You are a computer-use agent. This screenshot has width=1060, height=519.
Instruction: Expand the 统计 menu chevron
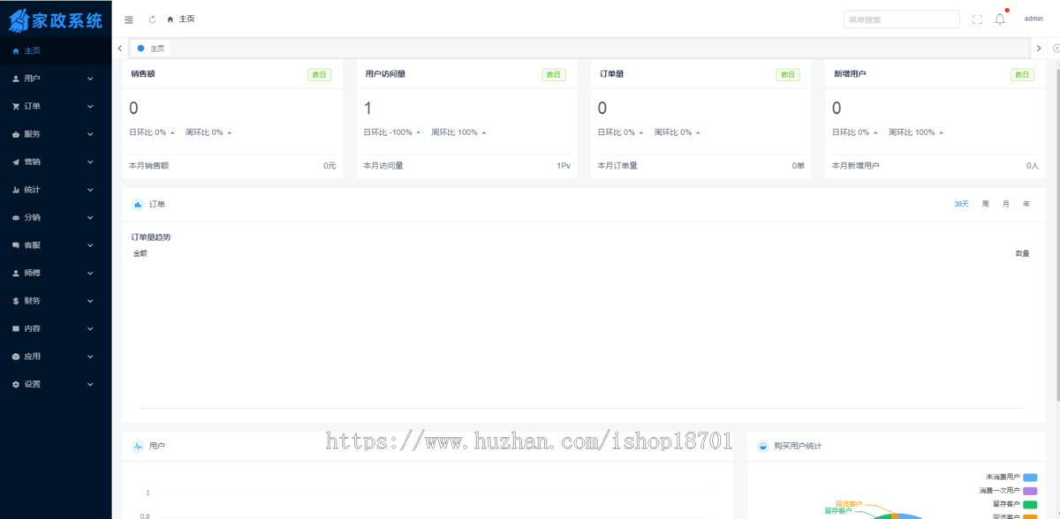[x=90, y=190]
